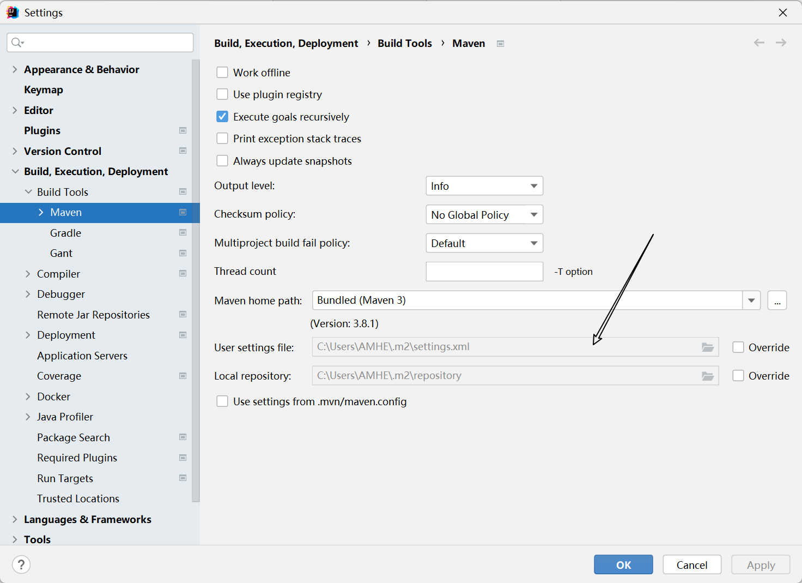
Task: Uncheck Execute goals recursively
Action: point(222,116)
